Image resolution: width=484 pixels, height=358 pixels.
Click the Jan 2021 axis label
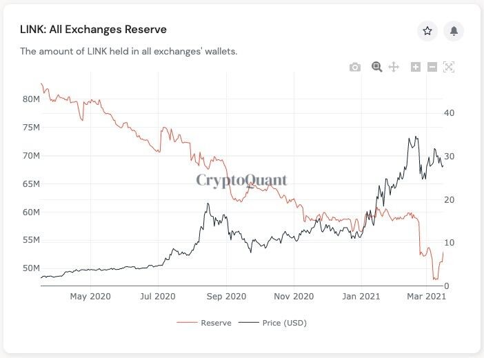point(361,297)
